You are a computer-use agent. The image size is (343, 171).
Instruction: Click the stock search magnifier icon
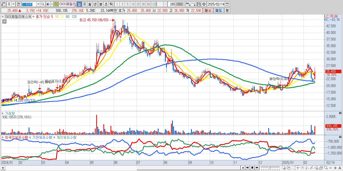tap(43, 4)
